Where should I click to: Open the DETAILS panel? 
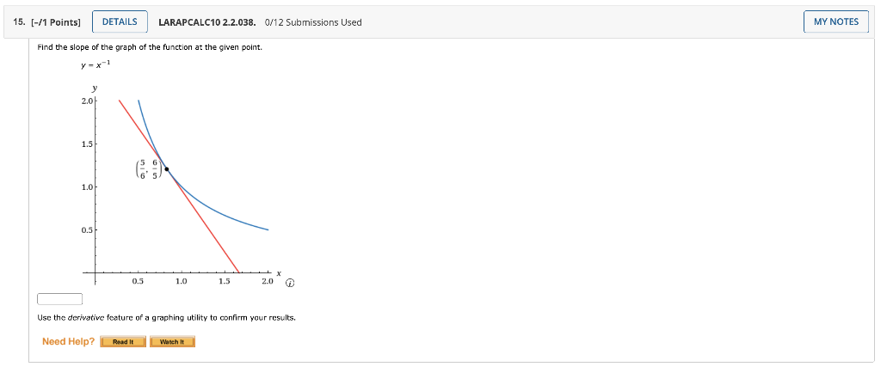pos(119,21)
